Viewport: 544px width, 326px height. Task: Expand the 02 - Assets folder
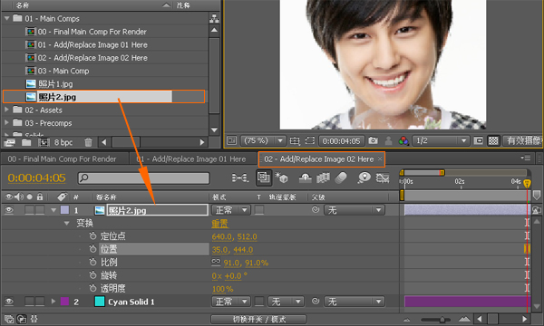point(6,110)
